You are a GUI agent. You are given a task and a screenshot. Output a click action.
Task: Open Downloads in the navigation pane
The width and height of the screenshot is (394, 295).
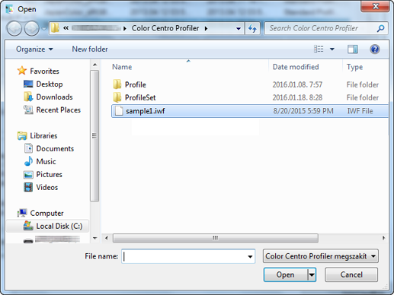tap(54, 97)
